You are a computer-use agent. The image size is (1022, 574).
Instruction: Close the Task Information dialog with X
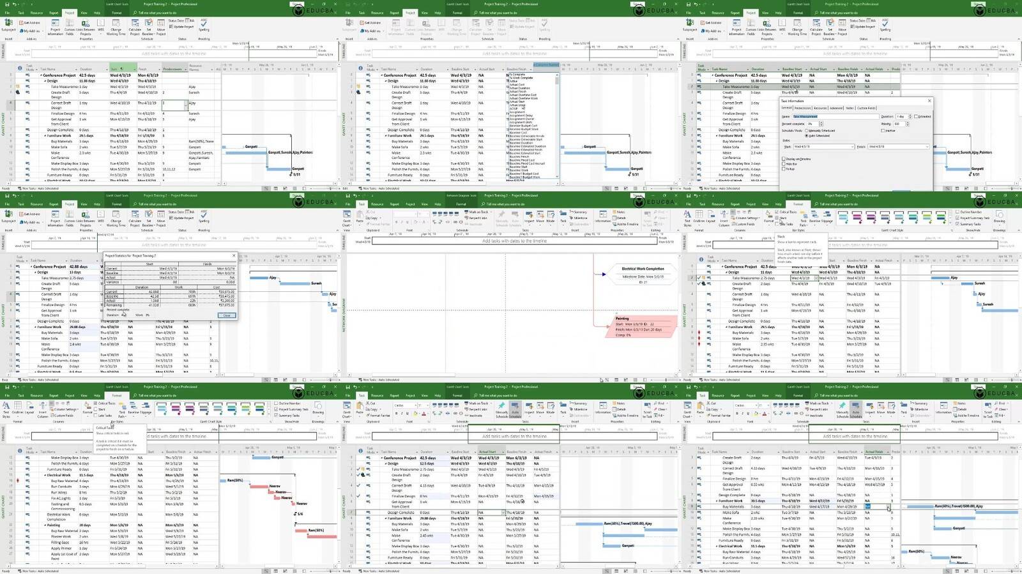(x=929, y=101)
